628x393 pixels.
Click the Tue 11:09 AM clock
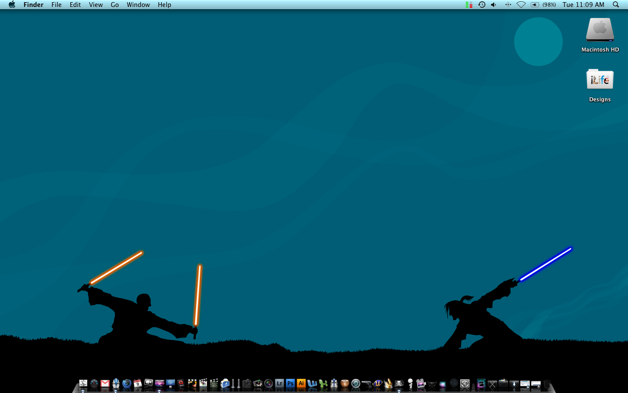[584, 5]
